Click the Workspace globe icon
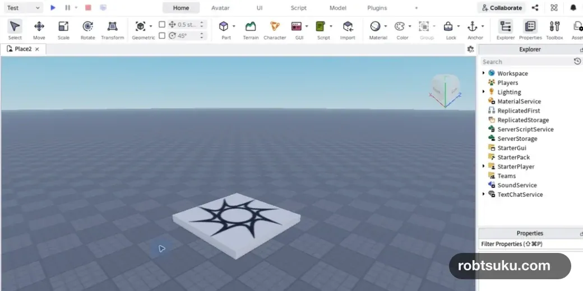Screen dimensions: 583x291 [492, 73]
